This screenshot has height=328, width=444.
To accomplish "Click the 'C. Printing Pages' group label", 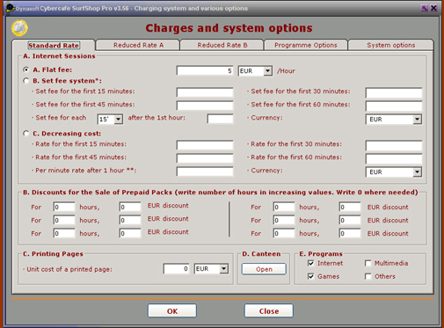I will pyautogui.click(x=53, y=254).
